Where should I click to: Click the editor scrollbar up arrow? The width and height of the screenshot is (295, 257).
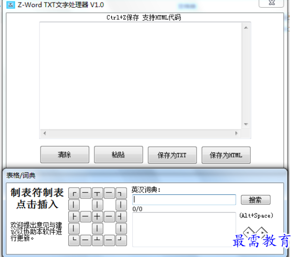246,28
